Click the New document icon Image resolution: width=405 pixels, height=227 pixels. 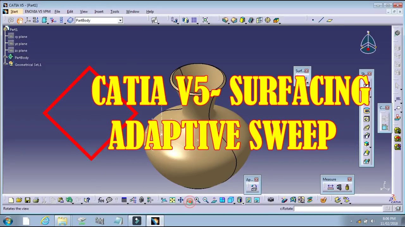click(x=11, y=200)
